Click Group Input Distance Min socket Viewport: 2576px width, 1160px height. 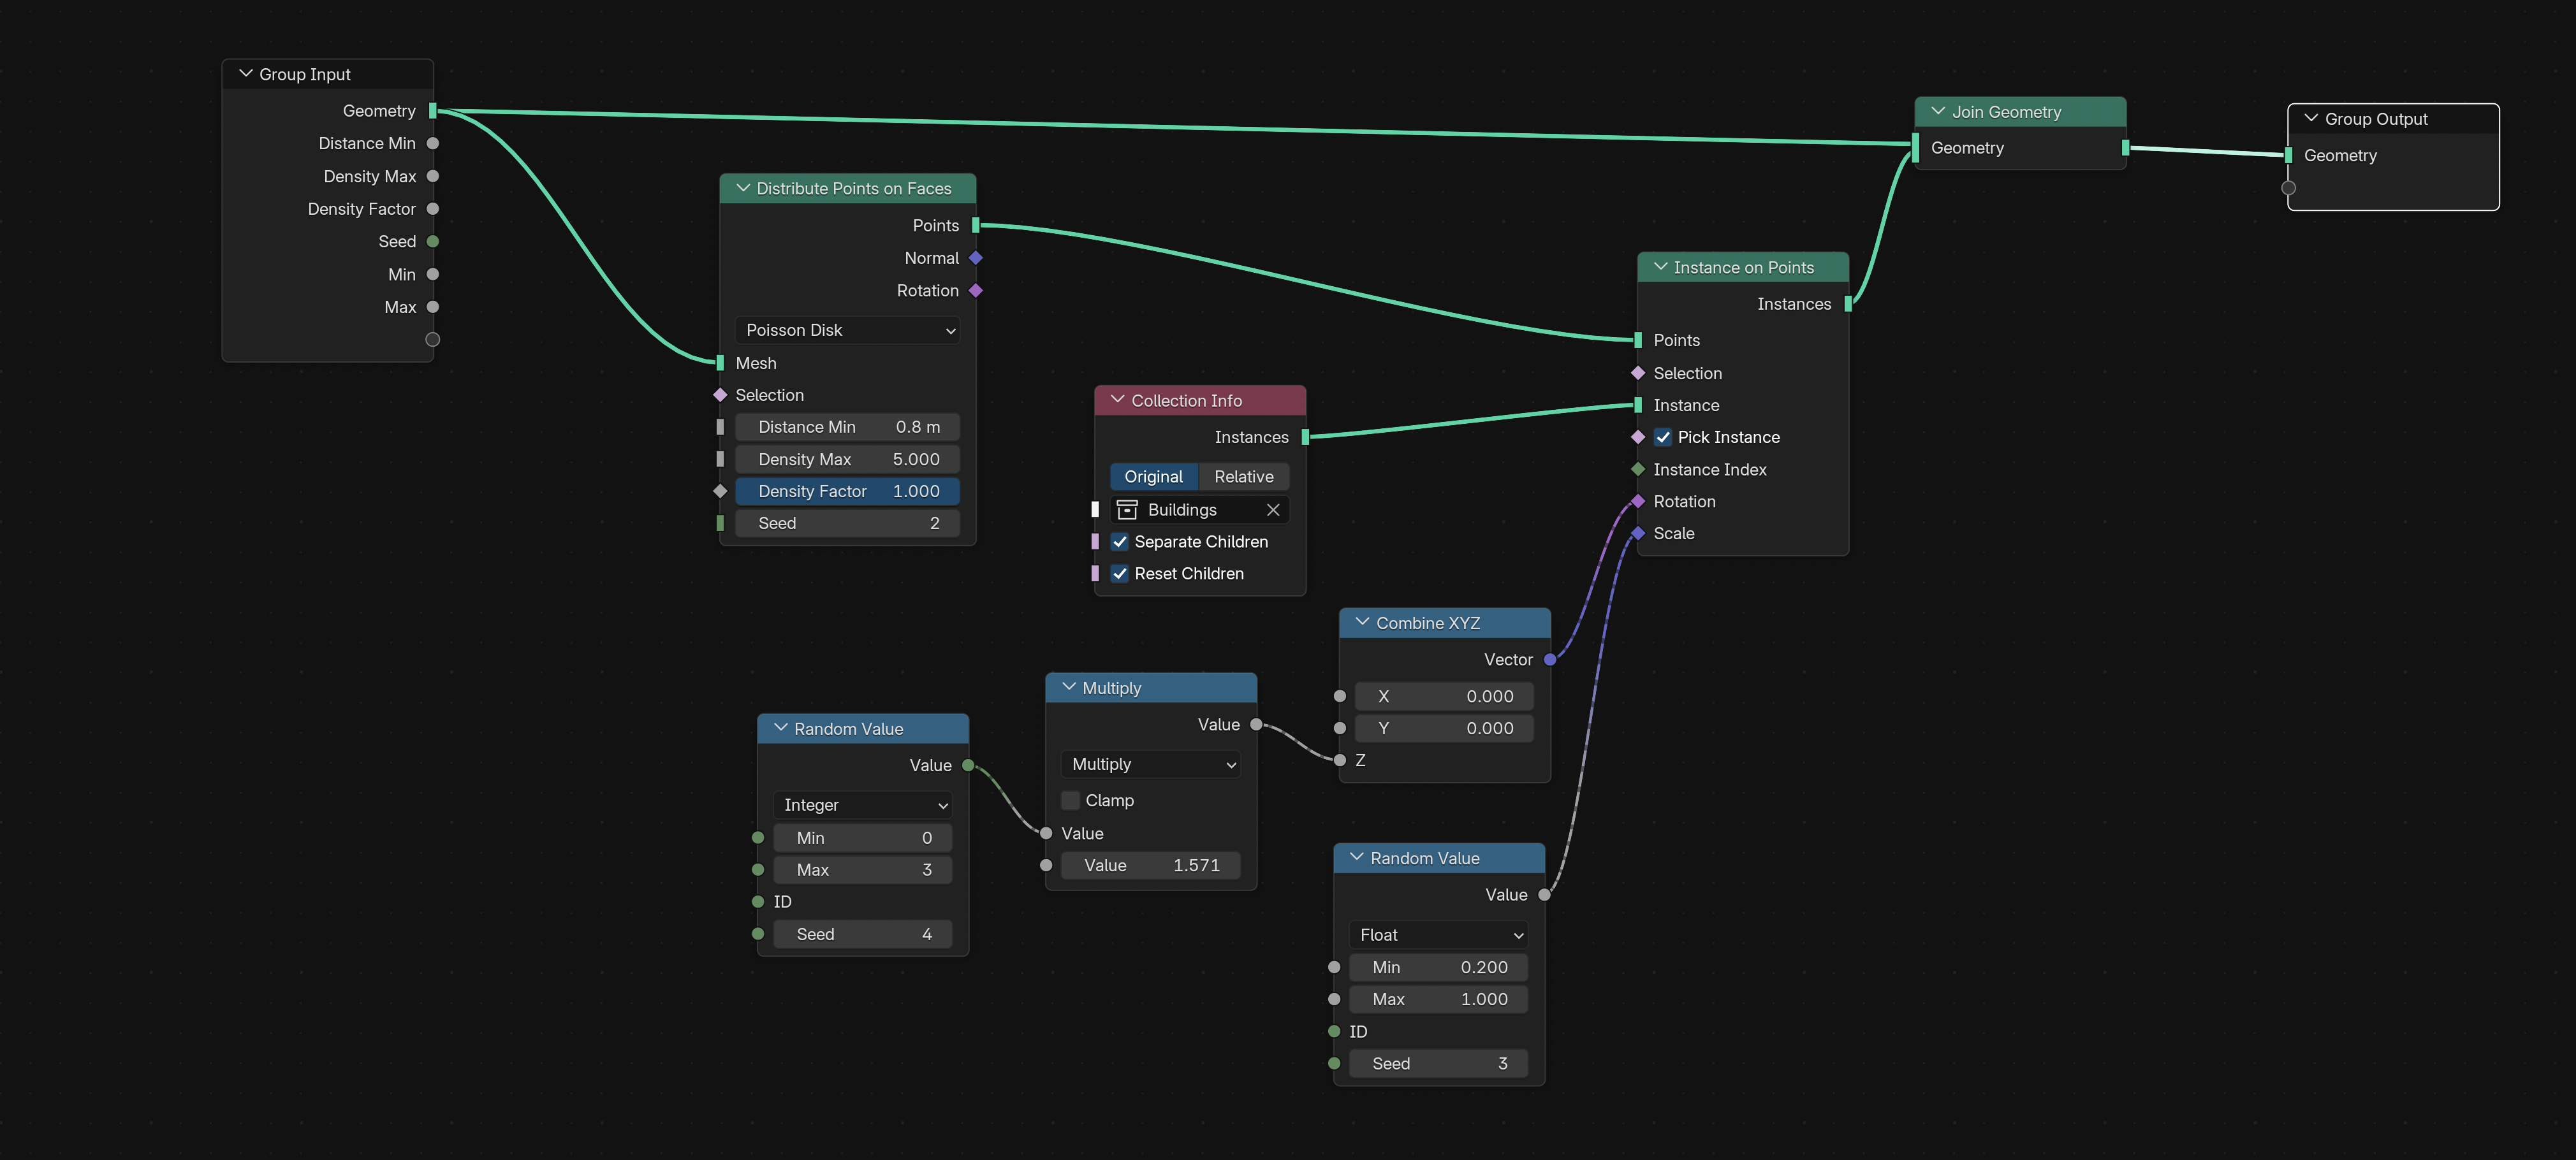433,143
